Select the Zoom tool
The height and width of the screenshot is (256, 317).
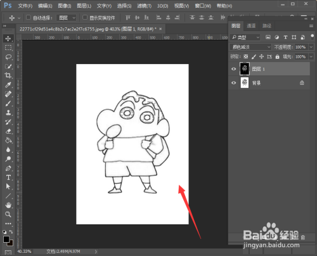pyautogui.click(x=8, y=214)
